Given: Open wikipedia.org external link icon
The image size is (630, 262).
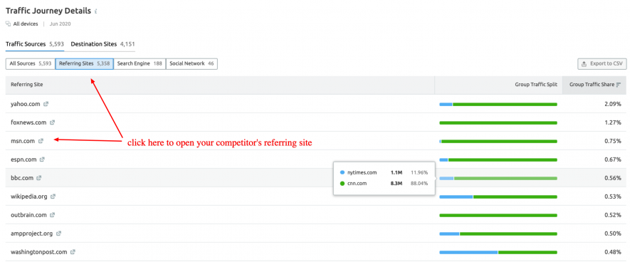Looking at the screenshot, I should tap(53, 197).
